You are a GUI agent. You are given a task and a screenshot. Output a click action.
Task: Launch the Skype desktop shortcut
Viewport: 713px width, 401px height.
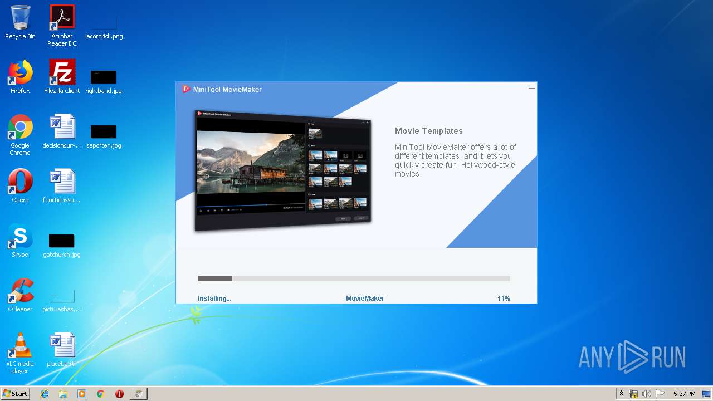coord(20,241)
